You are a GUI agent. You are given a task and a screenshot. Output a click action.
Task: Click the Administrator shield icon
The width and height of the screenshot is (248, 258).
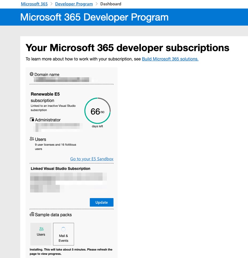pos(32,120)
